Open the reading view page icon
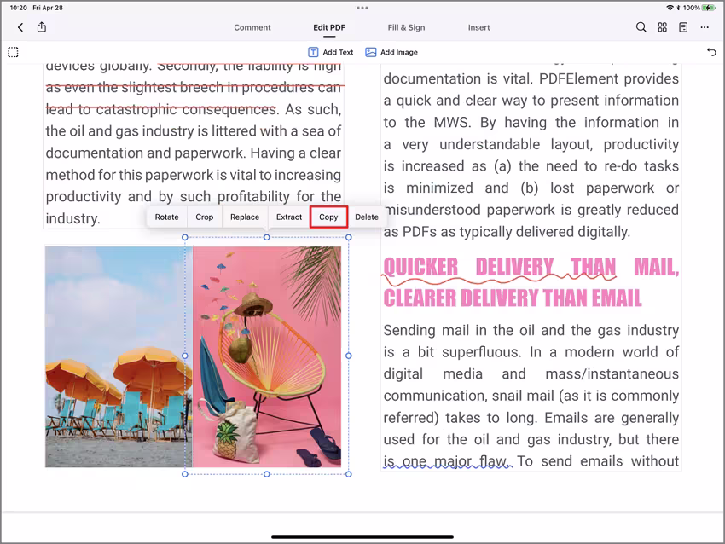Viewport: 725px width, 544px height. pos(683,27)
